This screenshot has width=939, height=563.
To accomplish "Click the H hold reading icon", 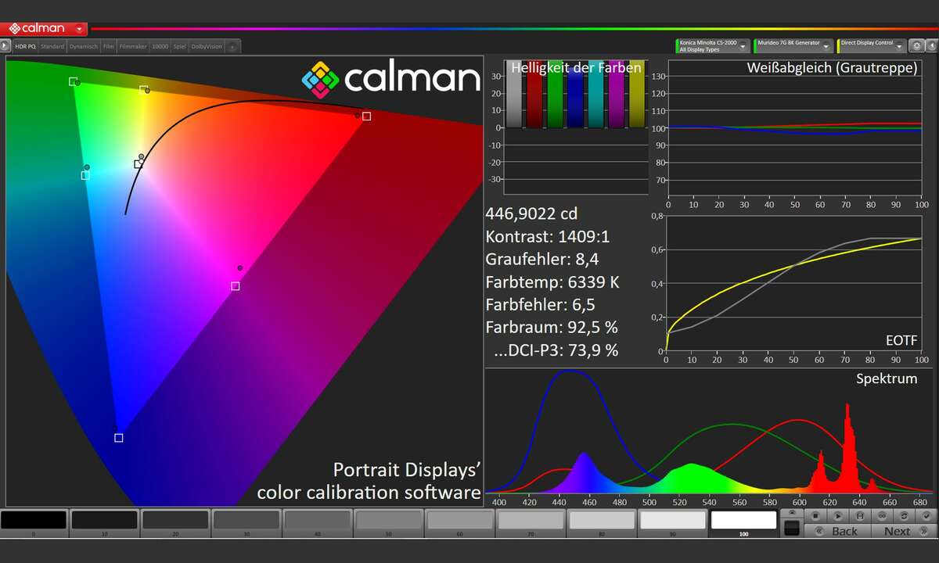I will (860, 516).
